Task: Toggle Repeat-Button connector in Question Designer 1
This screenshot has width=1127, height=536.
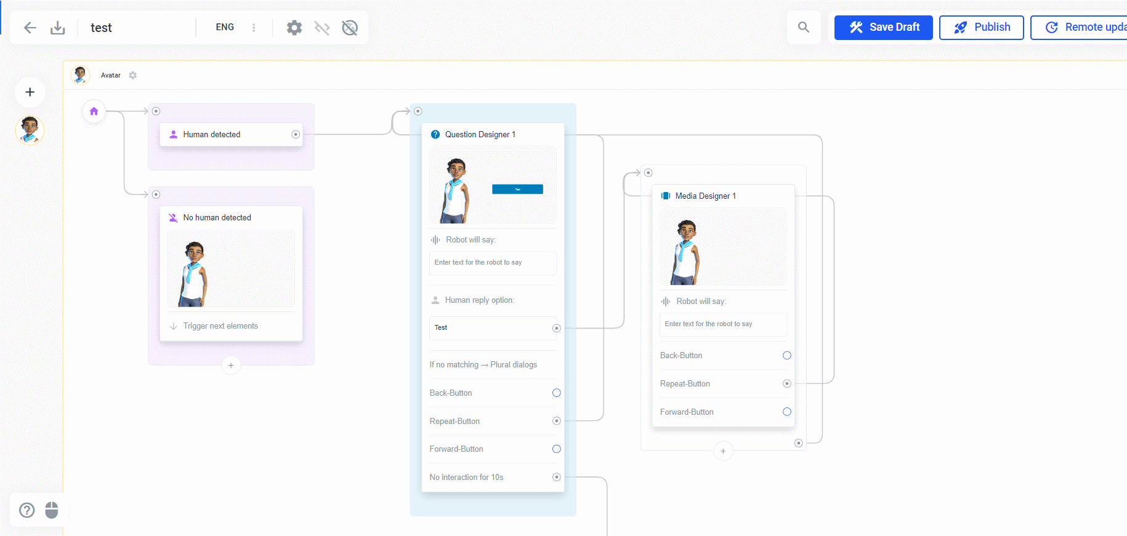Action: coord(557,422)
